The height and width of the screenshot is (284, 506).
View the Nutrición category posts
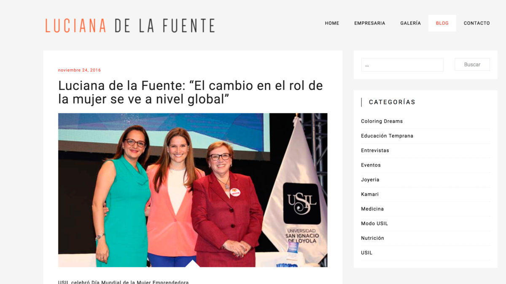click(x=373, y=238)
